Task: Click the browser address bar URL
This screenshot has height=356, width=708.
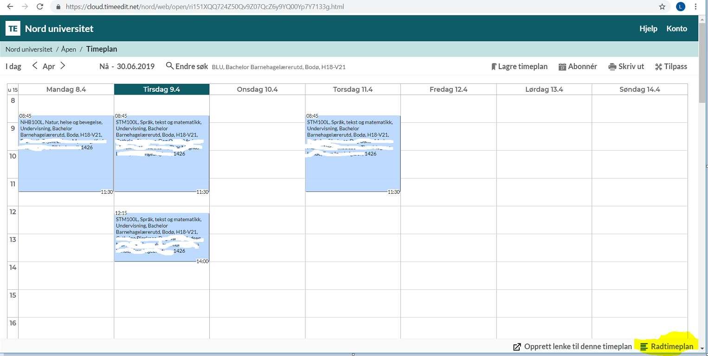Action: pos(204,7)
